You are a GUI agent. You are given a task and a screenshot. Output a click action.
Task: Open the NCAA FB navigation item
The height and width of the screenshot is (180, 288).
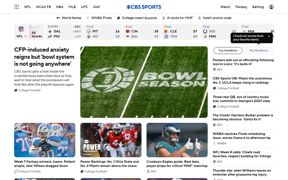pyautogui.click(x=43, y=7)
